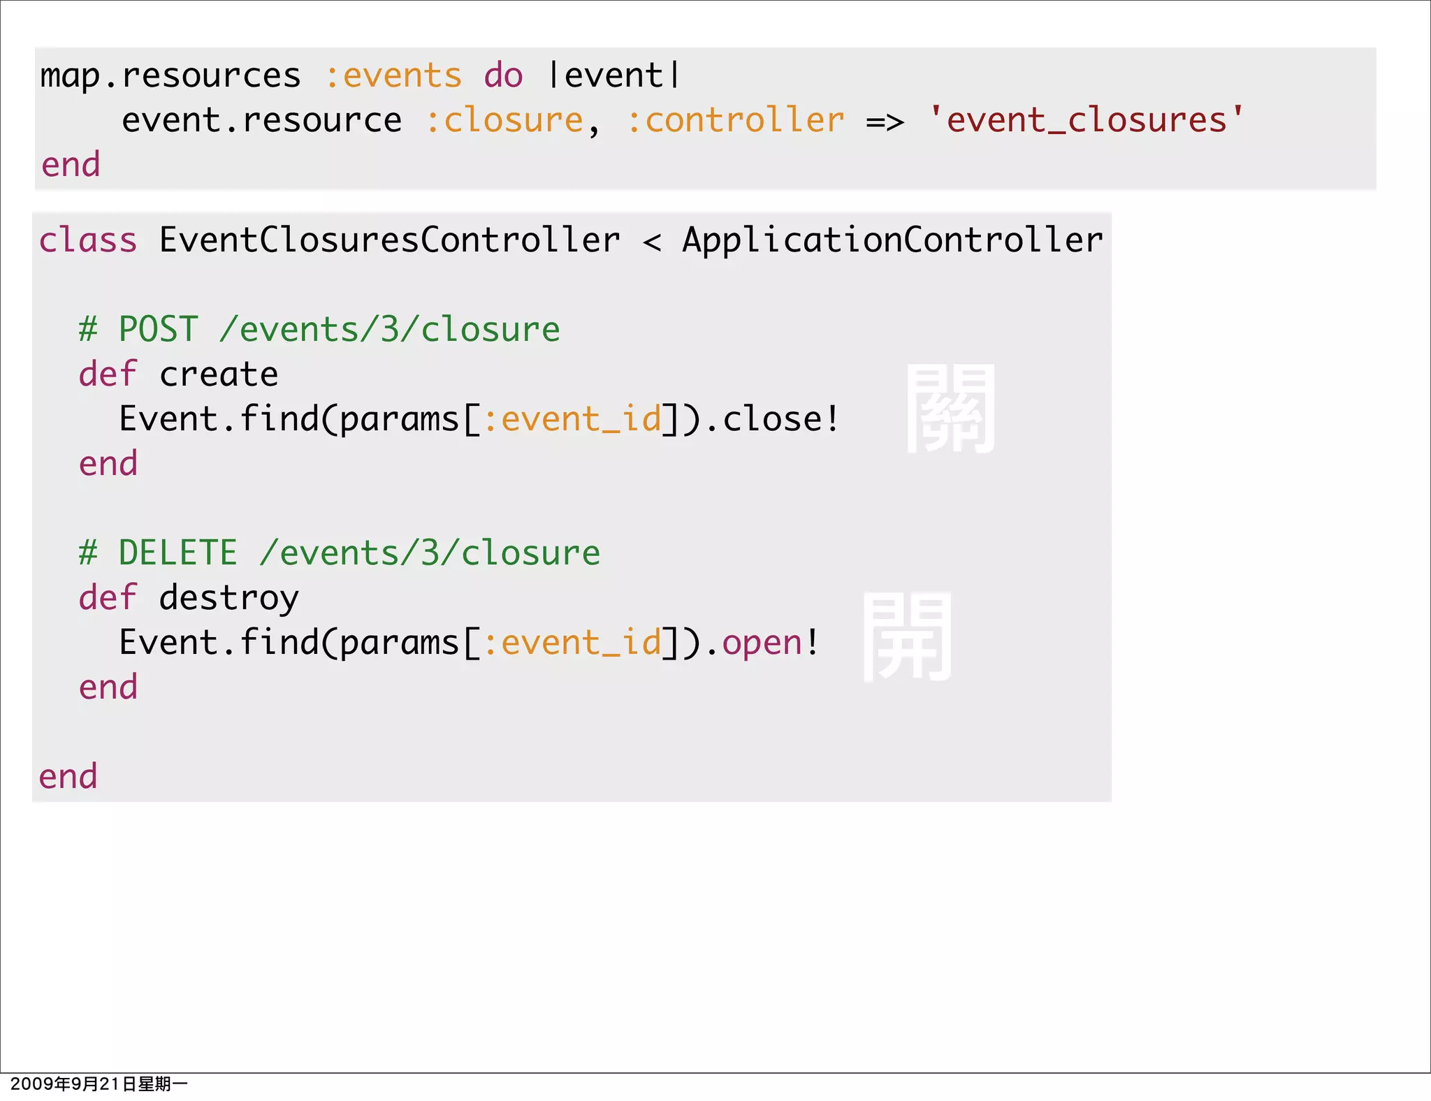Select the ':events' symbol in first line

(x=393, y=75)
